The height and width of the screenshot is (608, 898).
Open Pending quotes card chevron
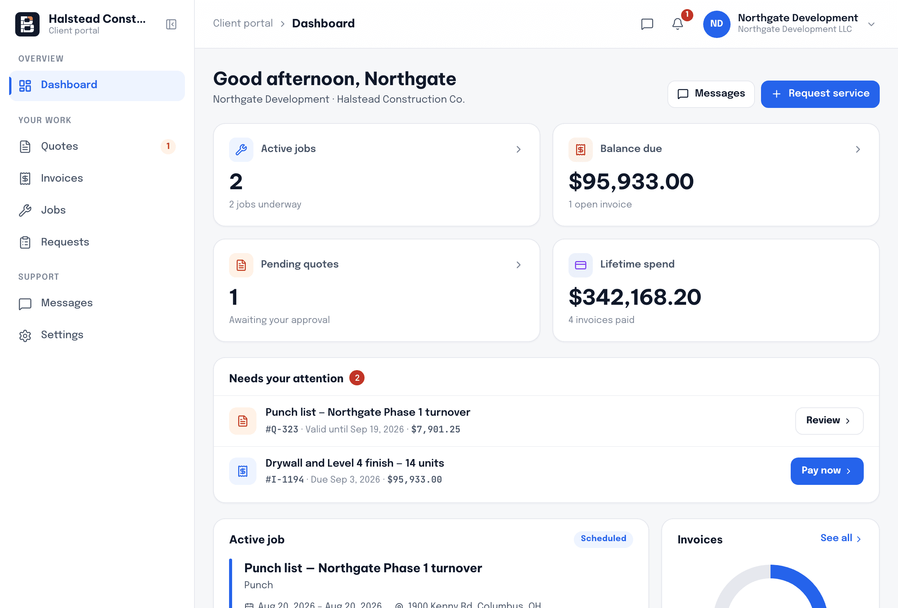(x=519, y=265)
